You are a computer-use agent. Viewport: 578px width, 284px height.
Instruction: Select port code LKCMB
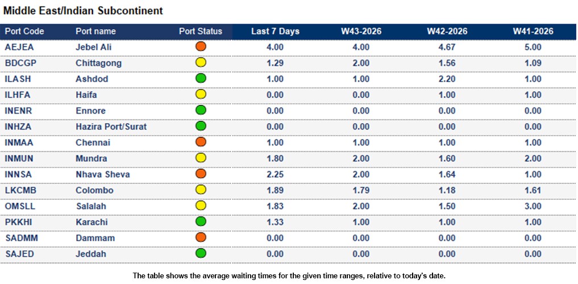pos(20,190)
